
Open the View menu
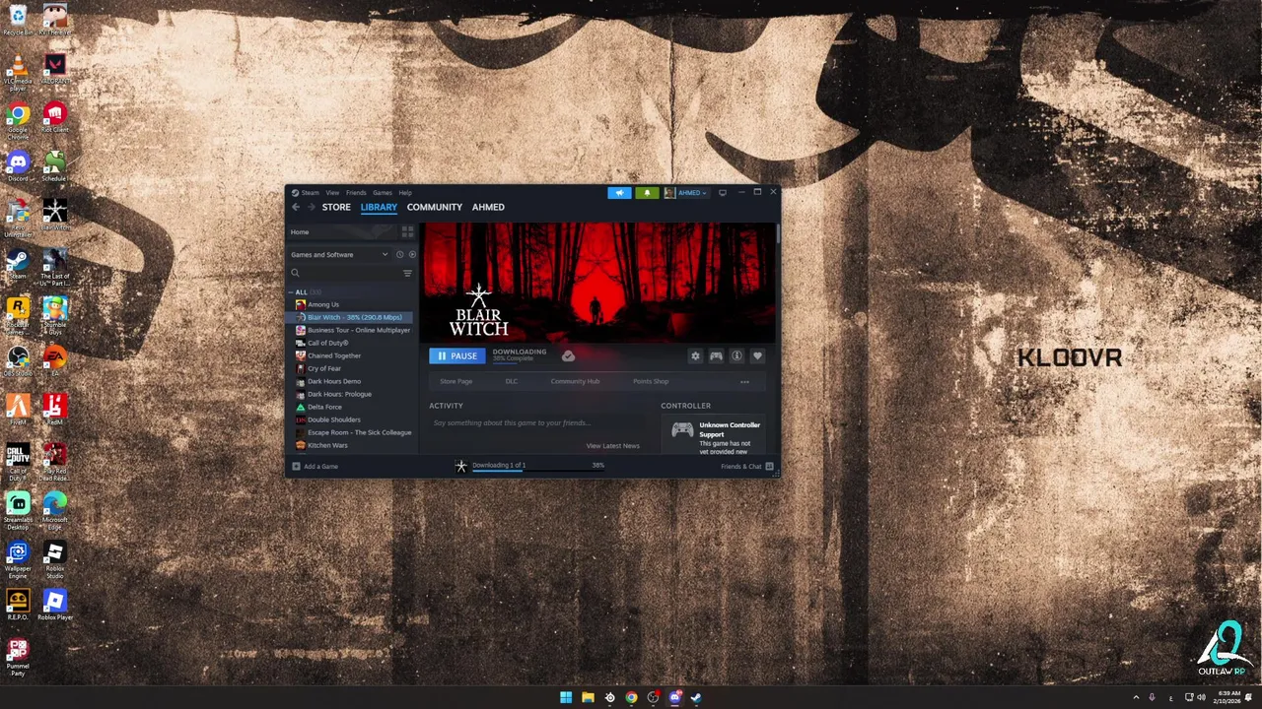[x=332, y=193]
